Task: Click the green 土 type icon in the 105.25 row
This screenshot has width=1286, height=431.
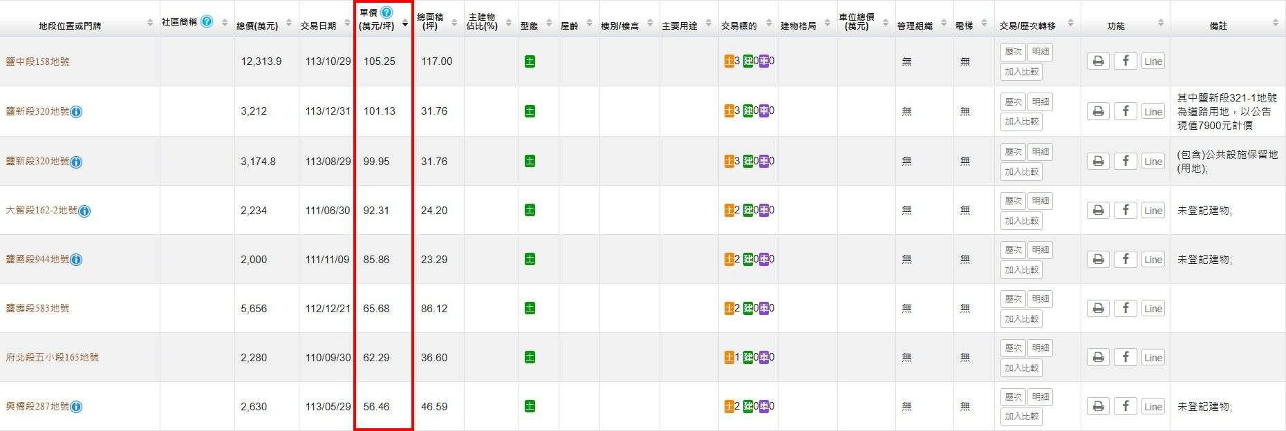Action: (x=530, y=61)
